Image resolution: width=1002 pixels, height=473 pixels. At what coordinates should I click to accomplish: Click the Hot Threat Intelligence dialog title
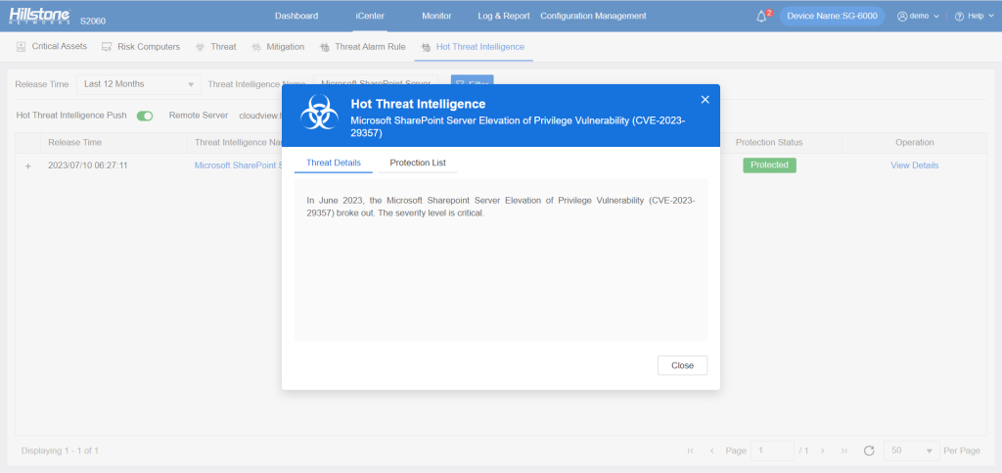(x=418, y=104)
